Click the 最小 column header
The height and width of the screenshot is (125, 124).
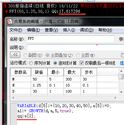56,72
